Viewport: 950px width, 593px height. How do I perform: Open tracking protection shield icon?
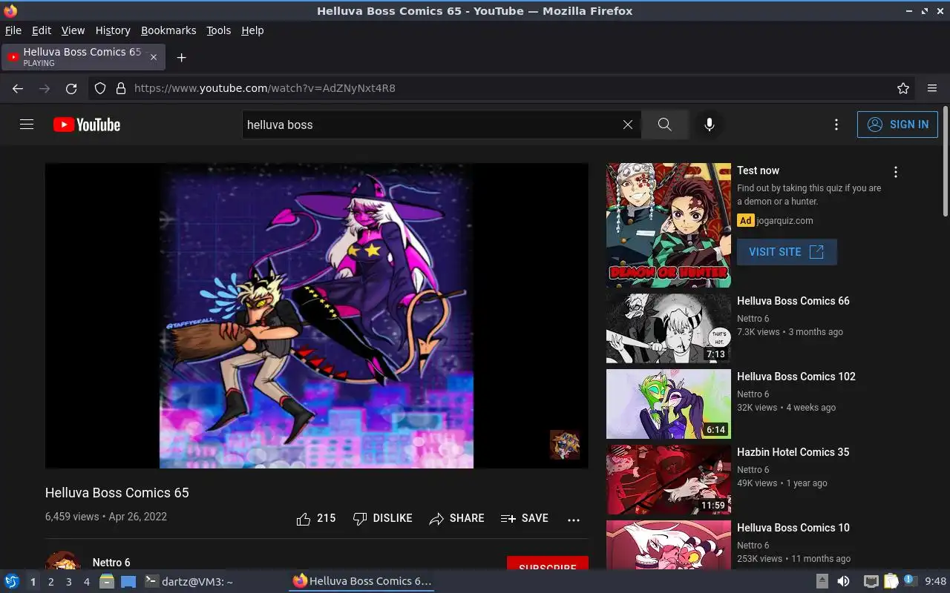(x=100, y=88)
